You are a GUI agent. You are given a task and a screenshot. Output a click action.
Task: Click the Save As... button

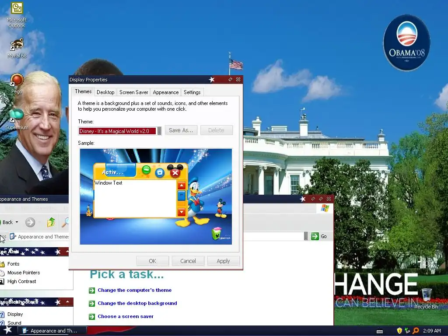181,130
